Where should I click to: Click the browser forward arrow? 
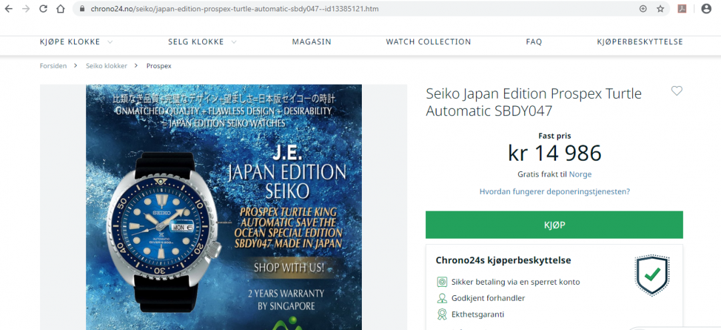tap(26, 9)
